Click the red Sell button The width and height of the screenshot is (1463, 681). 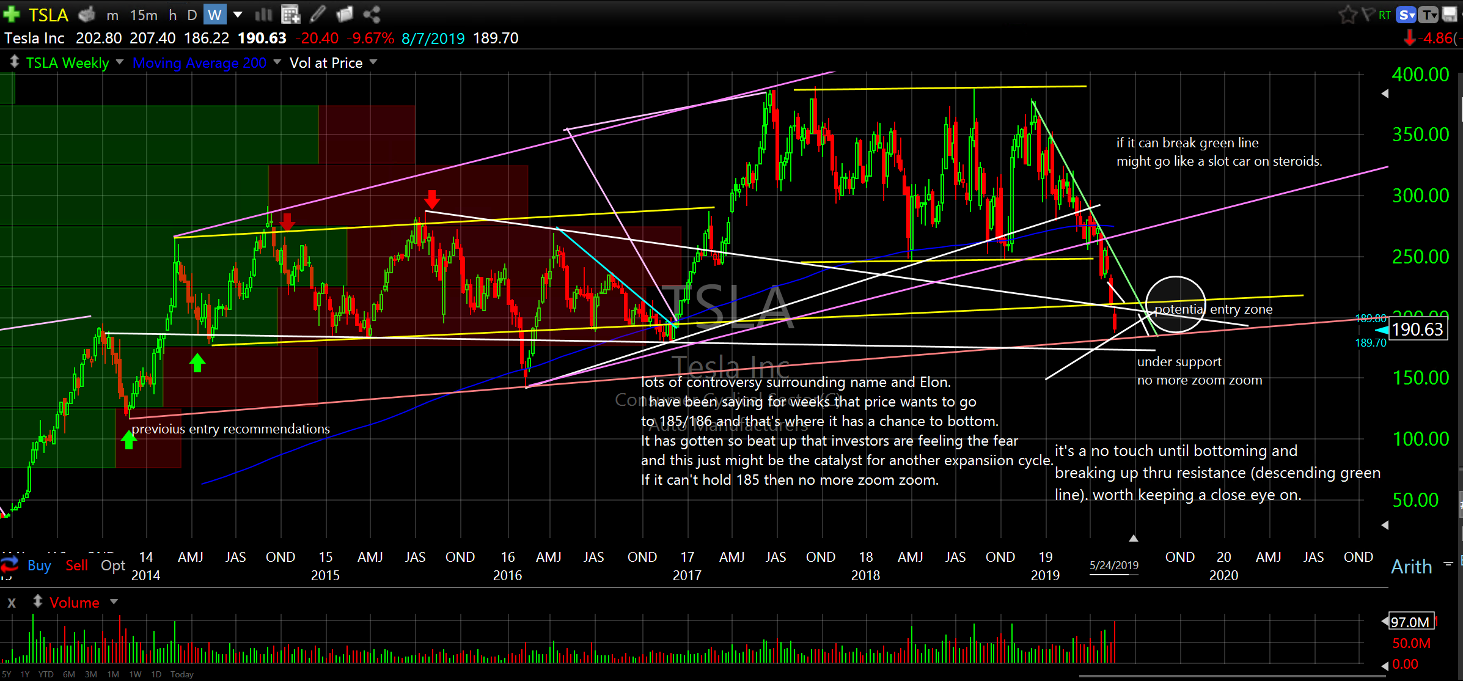coord(76,565)
